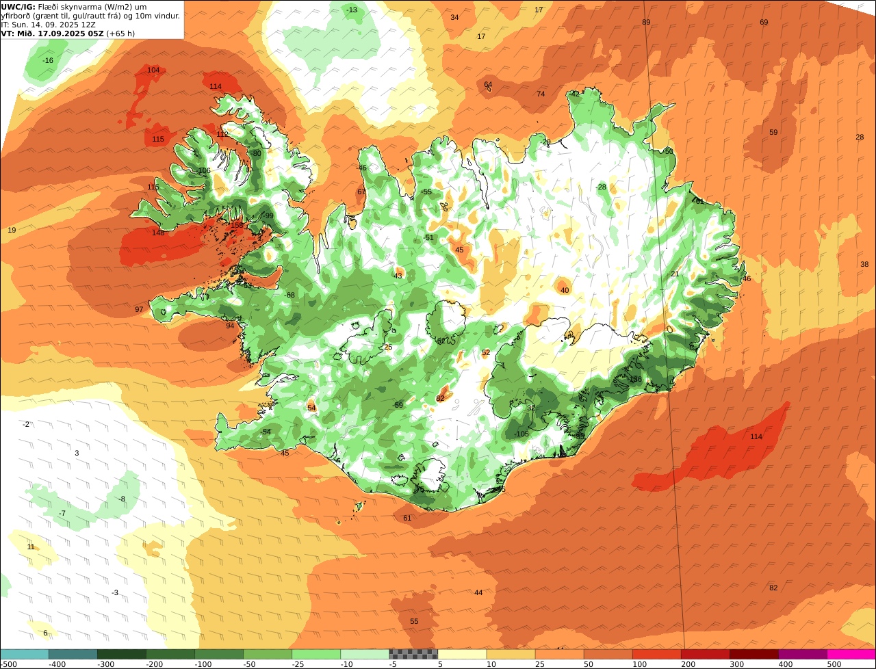876x669 pixels.
Task: Select the orange legend swatch between 25 and 50
Action: (559, 654)
